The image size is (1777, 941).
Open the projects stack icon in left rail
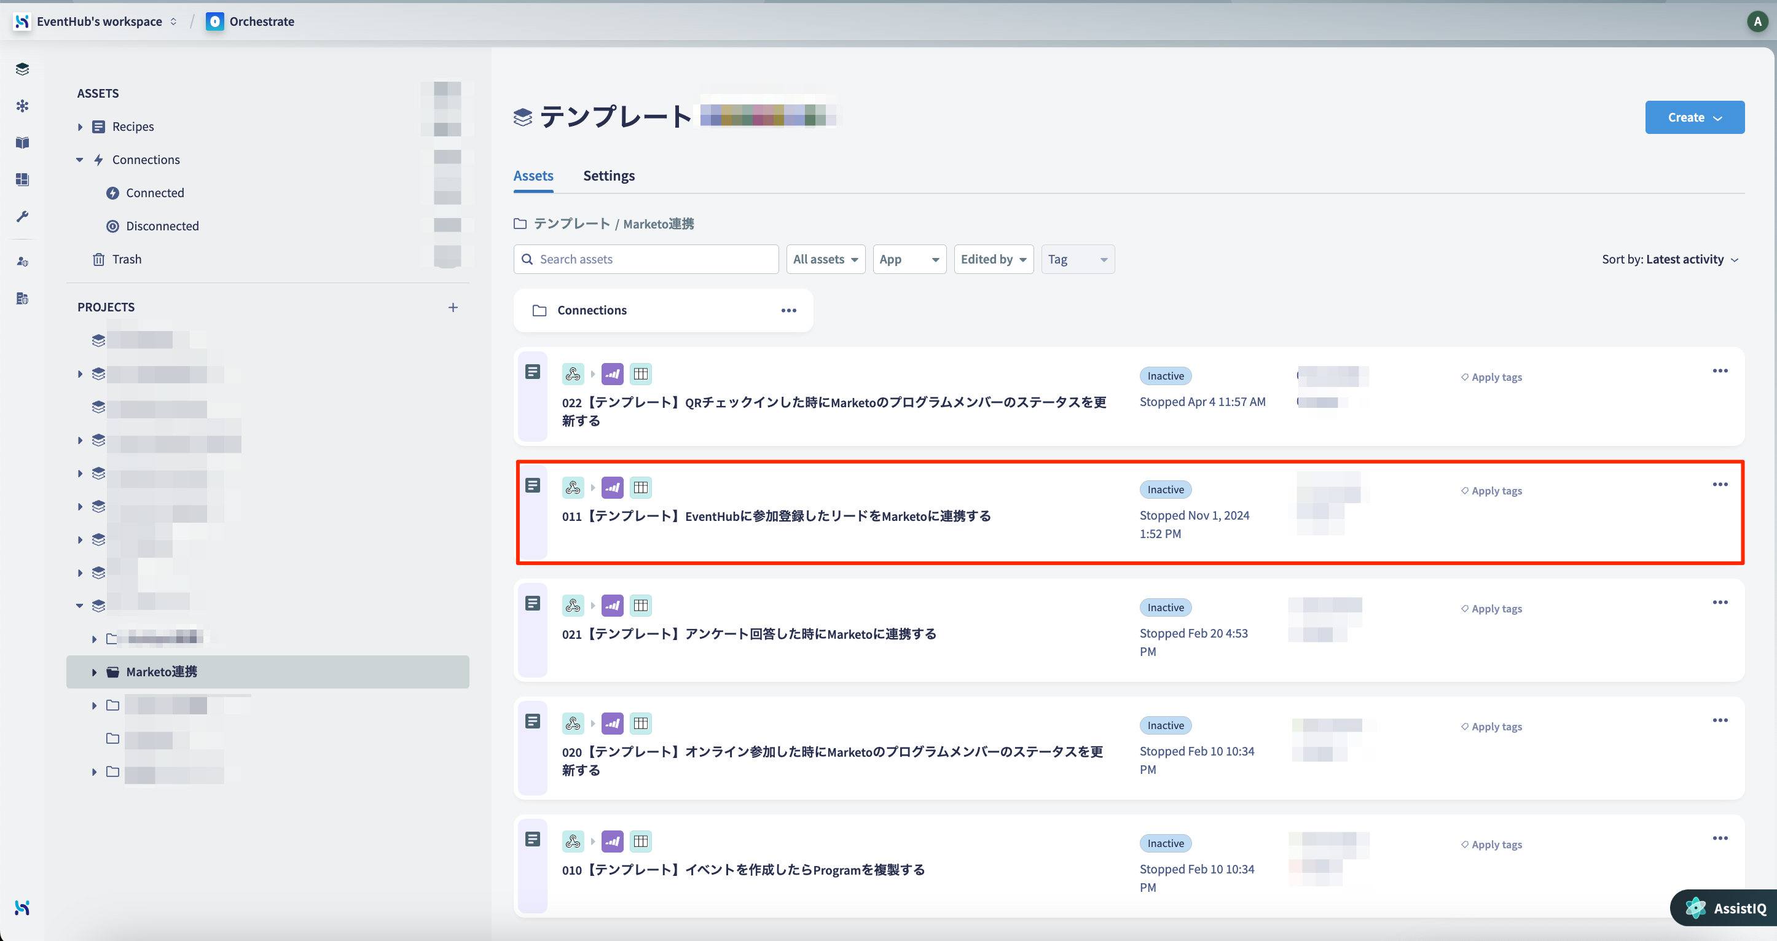[x=22, y=69]
